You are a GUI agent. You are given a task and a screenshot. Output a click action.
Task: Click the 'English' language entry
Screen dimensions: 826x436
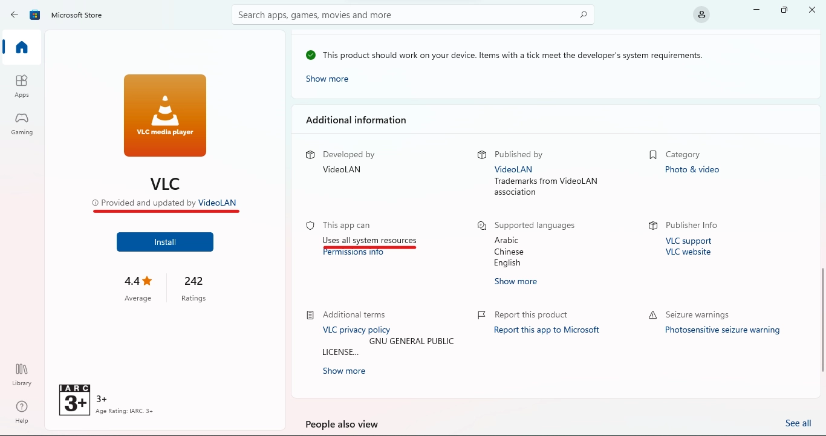point(507,263)
